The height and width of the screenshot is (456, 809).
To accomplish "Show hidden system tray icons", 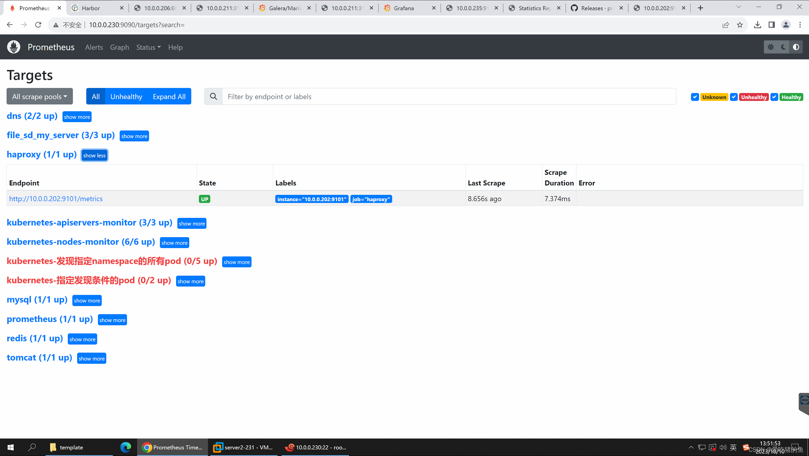I will click(691, 447).
